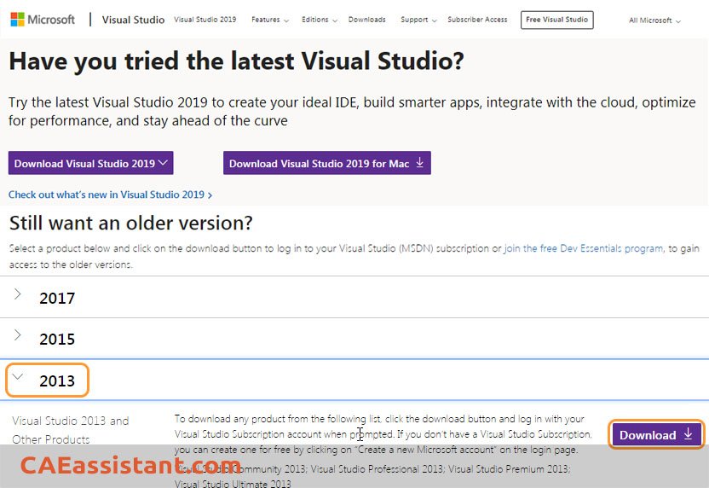Click the 2013 heading row
This screenshot has width=709, height=488.
coord(354,381)
